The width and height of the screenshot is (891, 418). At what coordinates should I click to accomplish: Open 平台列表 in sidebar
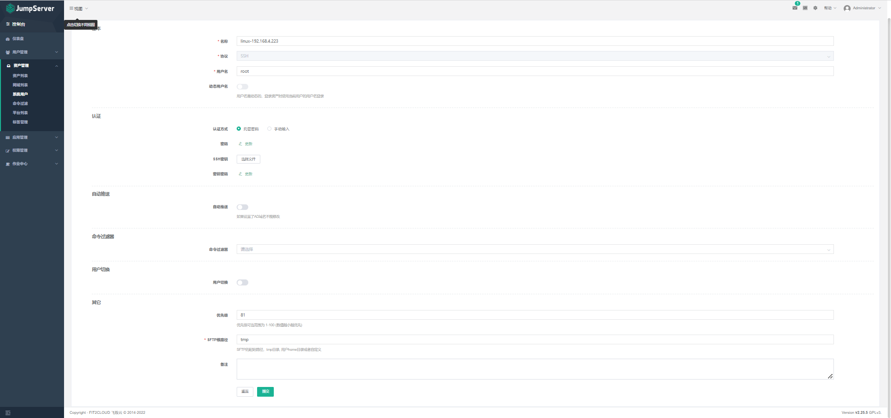[x=20, y=113]
